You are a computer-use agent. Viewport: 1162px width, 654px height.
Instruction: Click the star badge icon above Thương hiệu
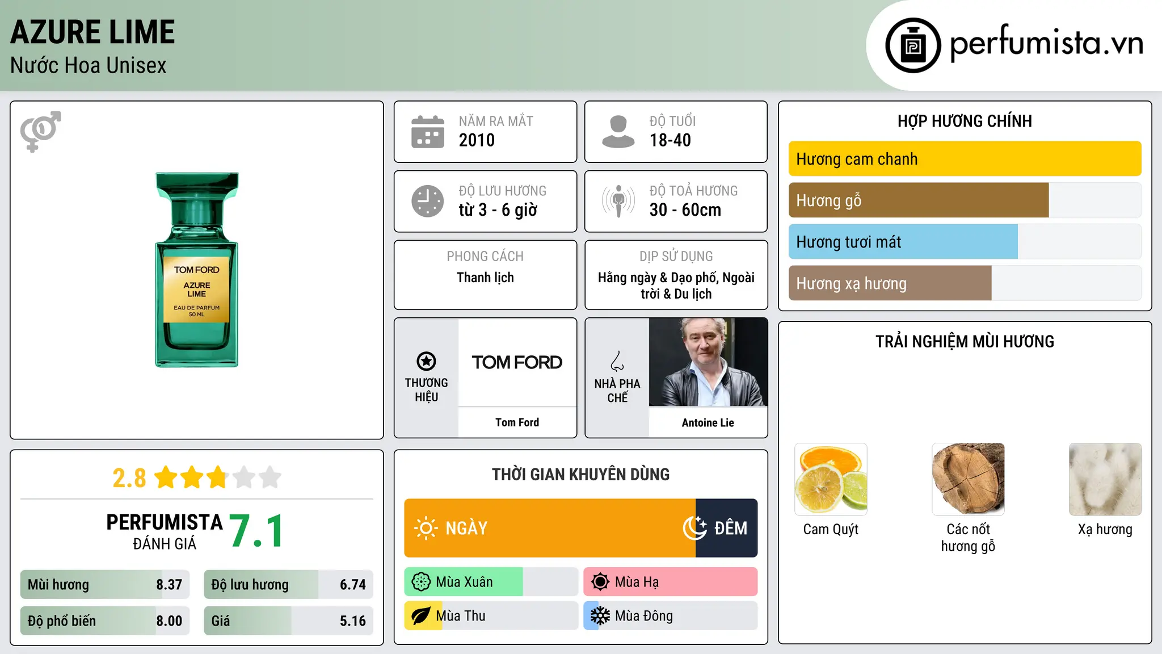426,361
